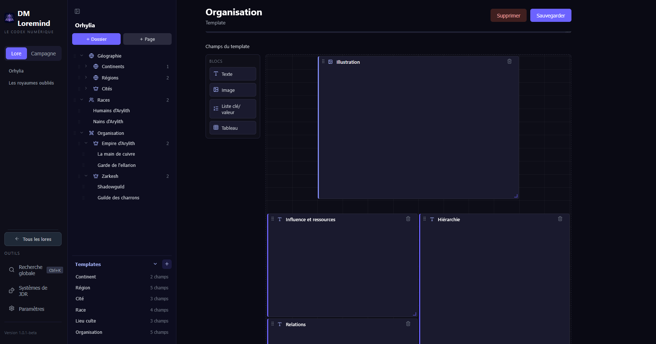Add a new Dossier
The image size is (656, 344).
tap(96, 39)
